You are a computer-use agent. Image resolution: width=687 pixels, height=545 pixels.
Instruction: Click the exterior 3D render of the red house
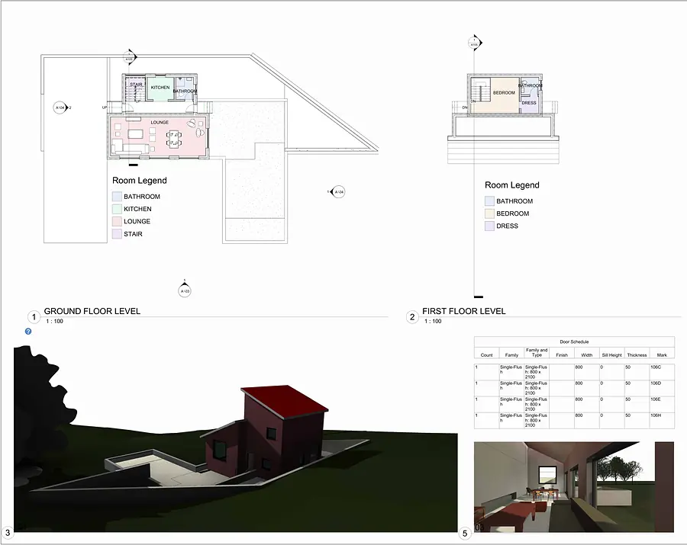[x=236, y=439]
